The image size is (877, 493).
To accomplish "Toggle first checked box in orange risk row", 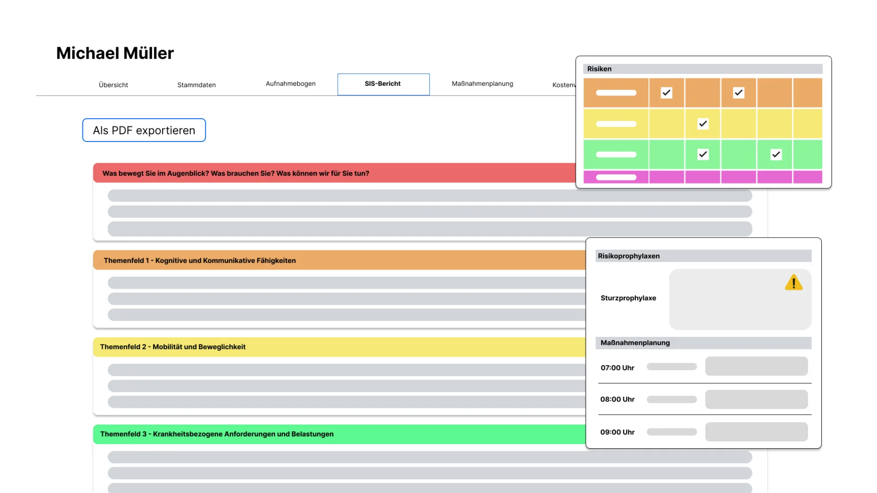I will pyautogui.click(x=667, y=93).
